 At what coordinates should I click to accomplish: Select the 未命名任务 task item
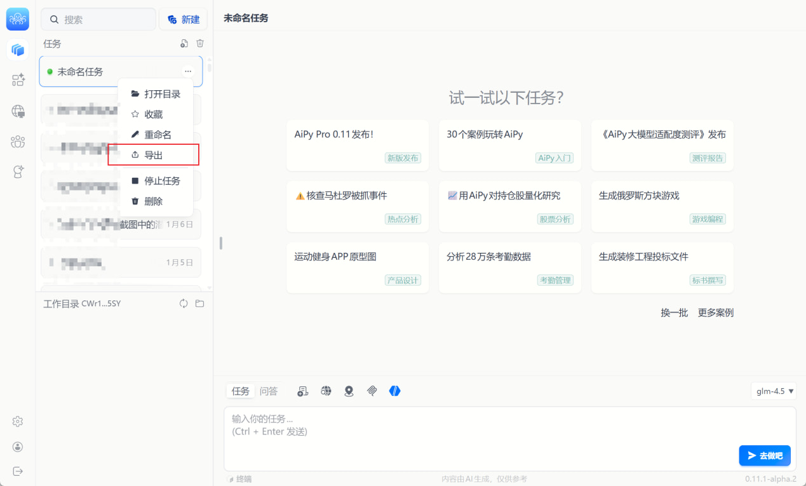coord(121,72)
